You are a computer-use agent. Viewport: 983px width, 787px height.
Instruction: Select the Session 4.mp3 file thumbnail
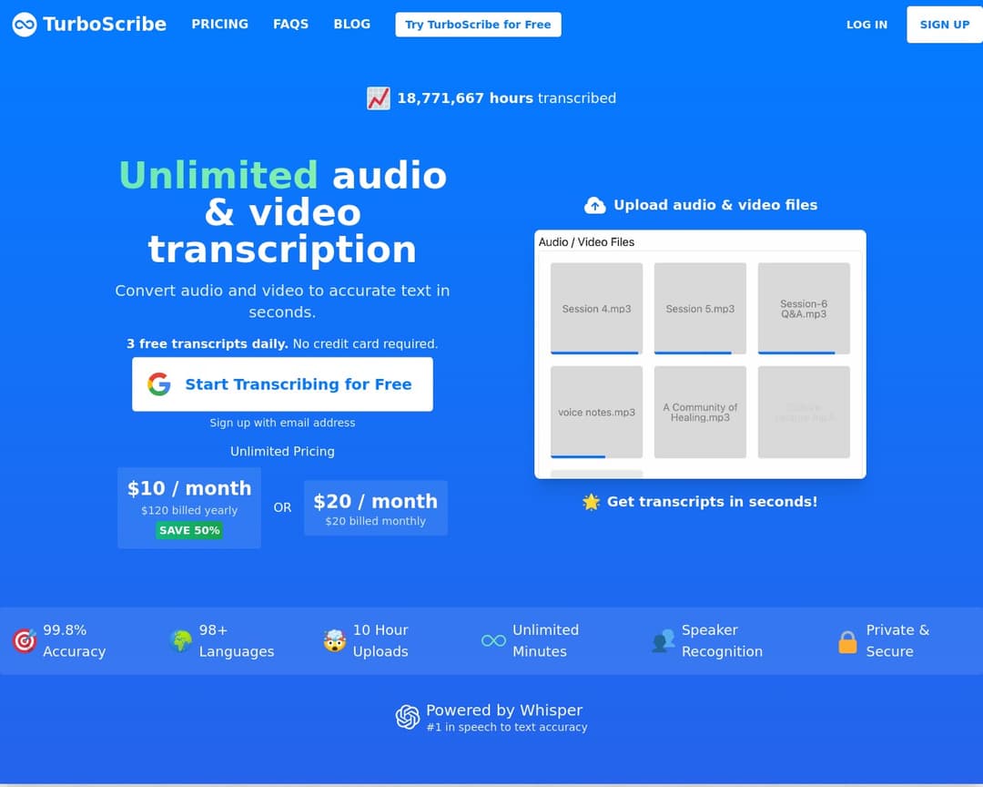tap(596, 308)
